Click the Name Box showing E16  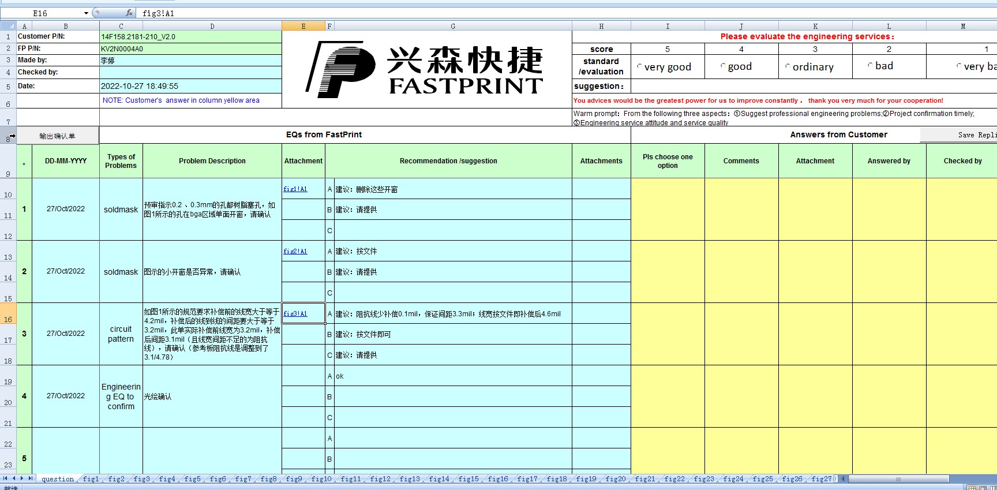(x=40, y=13)
